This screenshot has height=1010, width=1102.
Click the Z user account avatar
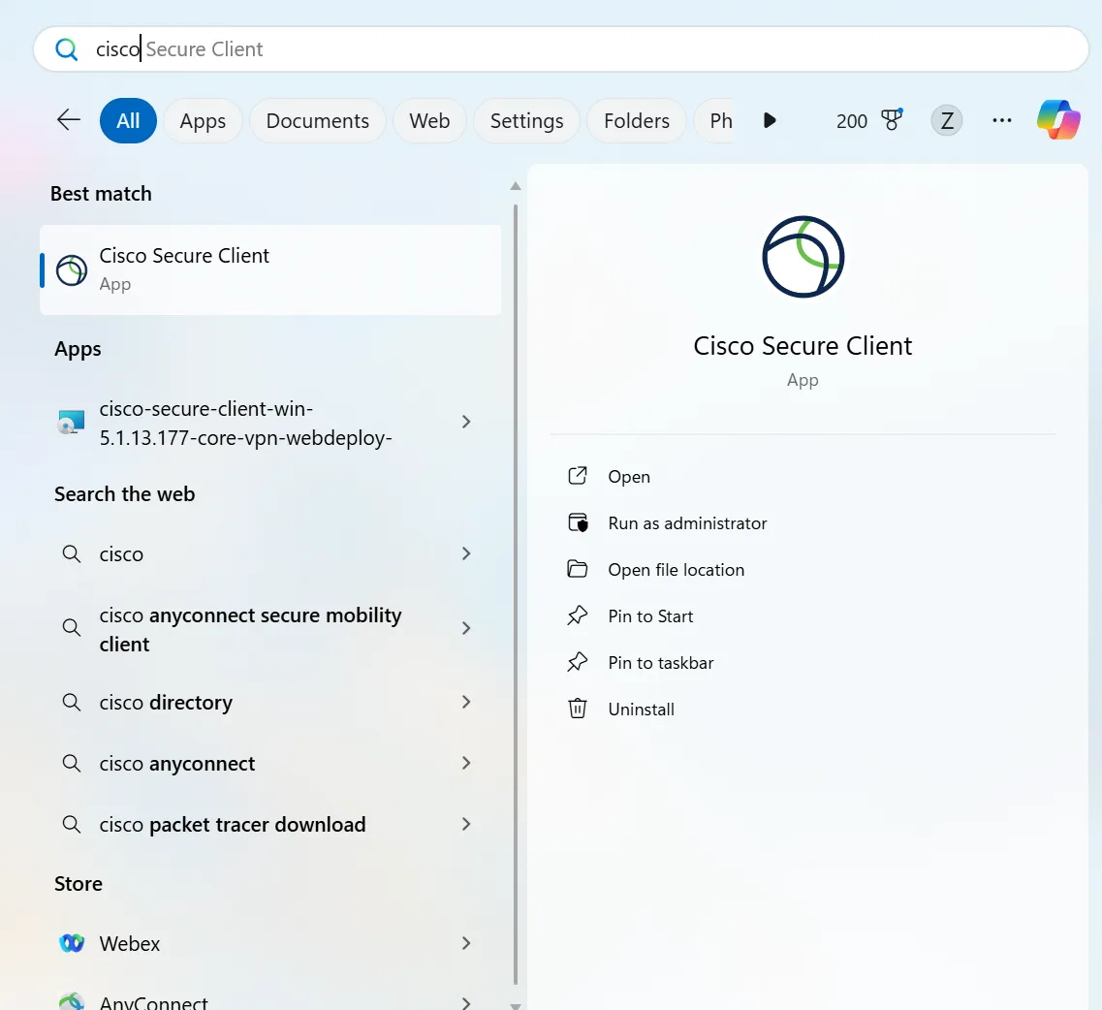[x=946, y=120]
